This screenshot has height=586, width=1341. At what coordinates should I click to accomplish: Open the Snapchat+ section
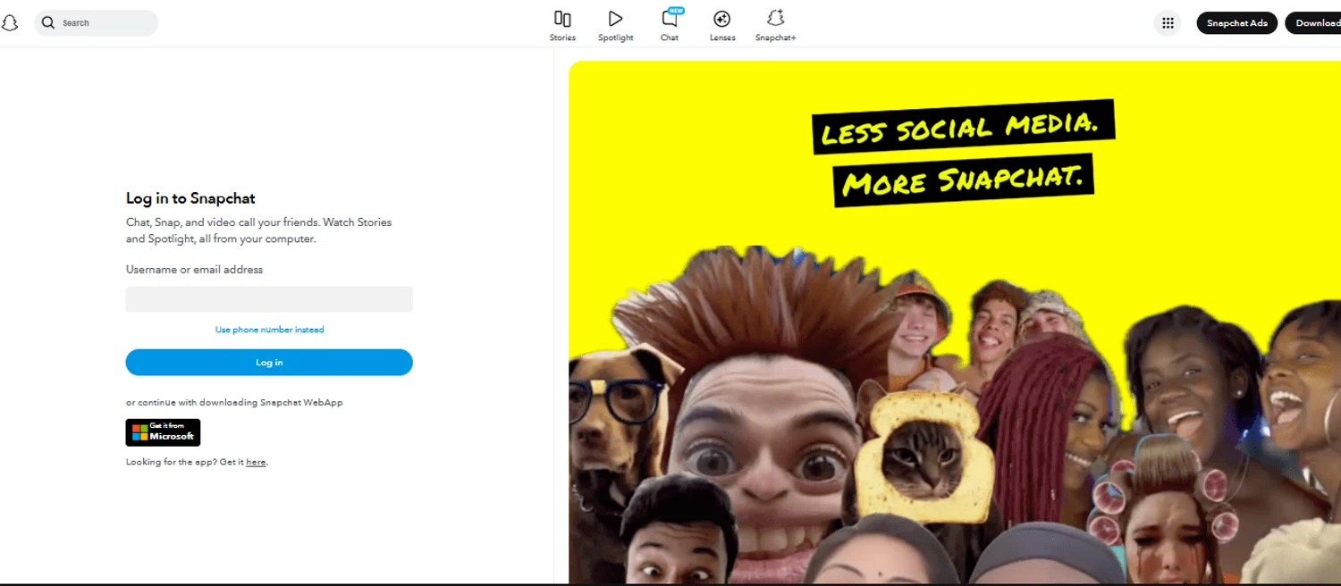coord(775,25)
